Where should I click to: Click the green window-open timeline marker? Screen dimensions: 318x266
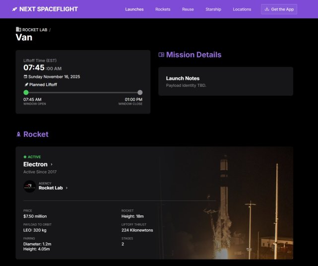pyautogui.click(x=26, y=92)
